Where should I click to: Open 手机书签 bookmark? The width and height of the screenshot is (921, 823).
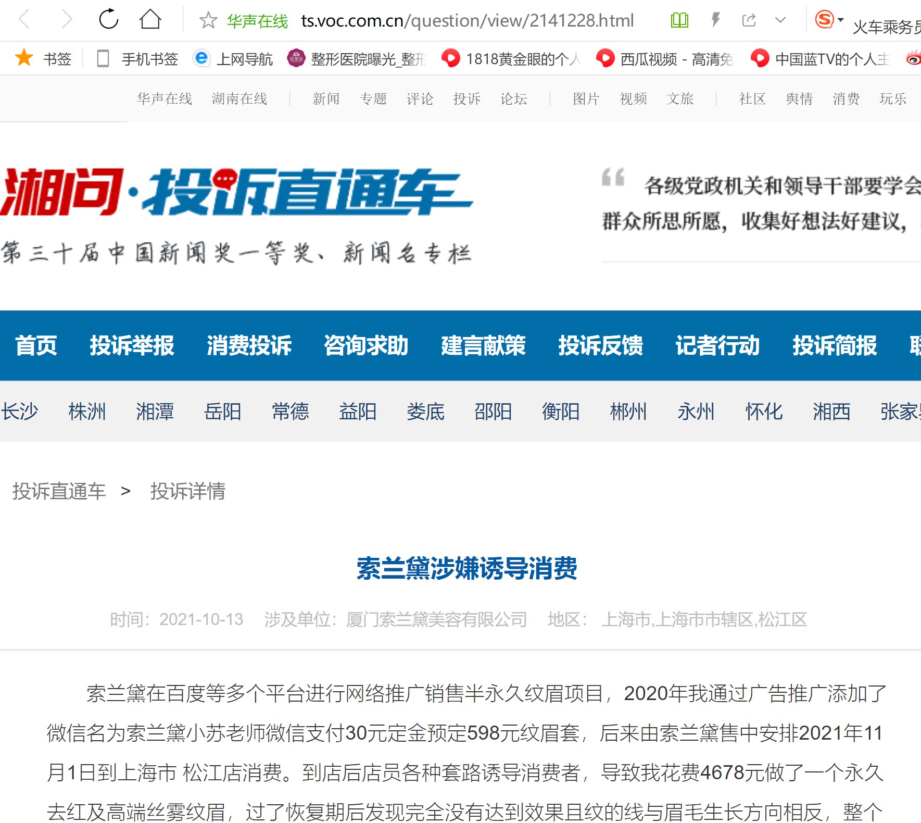pos(138,59)
